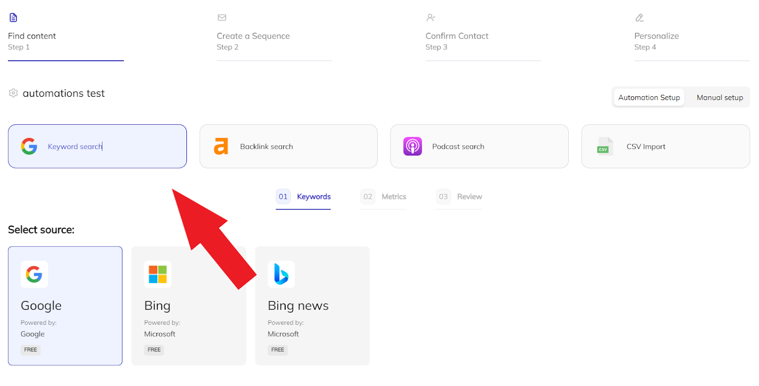Image resolution: width=759 pixels, height=386 pixels.
Task: Open the Find content Step 1 tab
Action: click(65, 37)
